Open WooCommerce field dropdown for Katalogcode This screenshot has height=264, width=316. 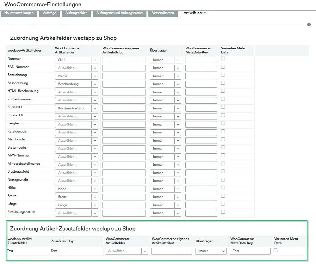pos(77,132)
